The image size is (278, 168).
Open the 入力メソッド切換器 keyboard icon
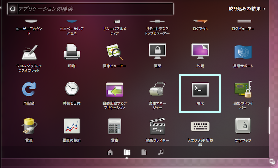coord(200,127)
